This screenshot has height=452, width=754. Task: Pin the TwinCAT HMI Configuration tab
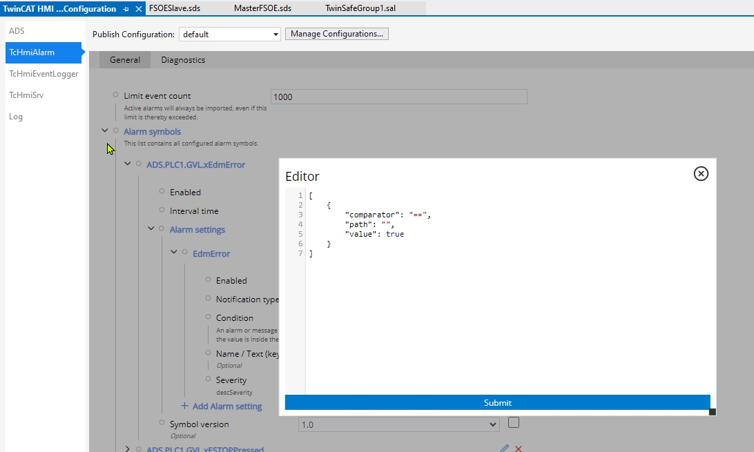point(126,9)
